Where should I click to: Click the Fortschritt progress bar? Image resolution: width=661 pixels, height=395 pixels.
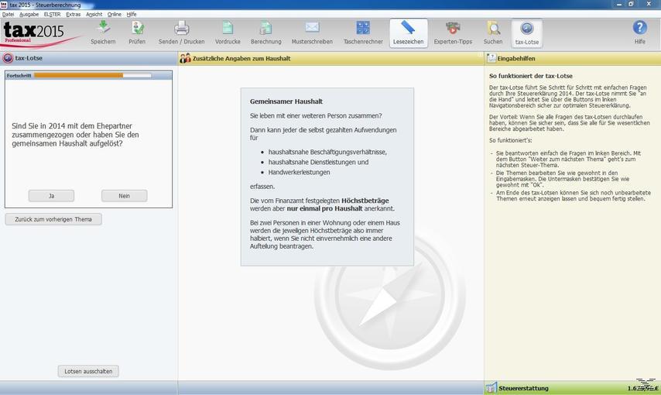click(92, 76)
